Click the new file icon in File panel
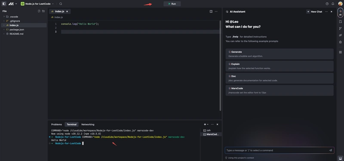 [39, 11]
